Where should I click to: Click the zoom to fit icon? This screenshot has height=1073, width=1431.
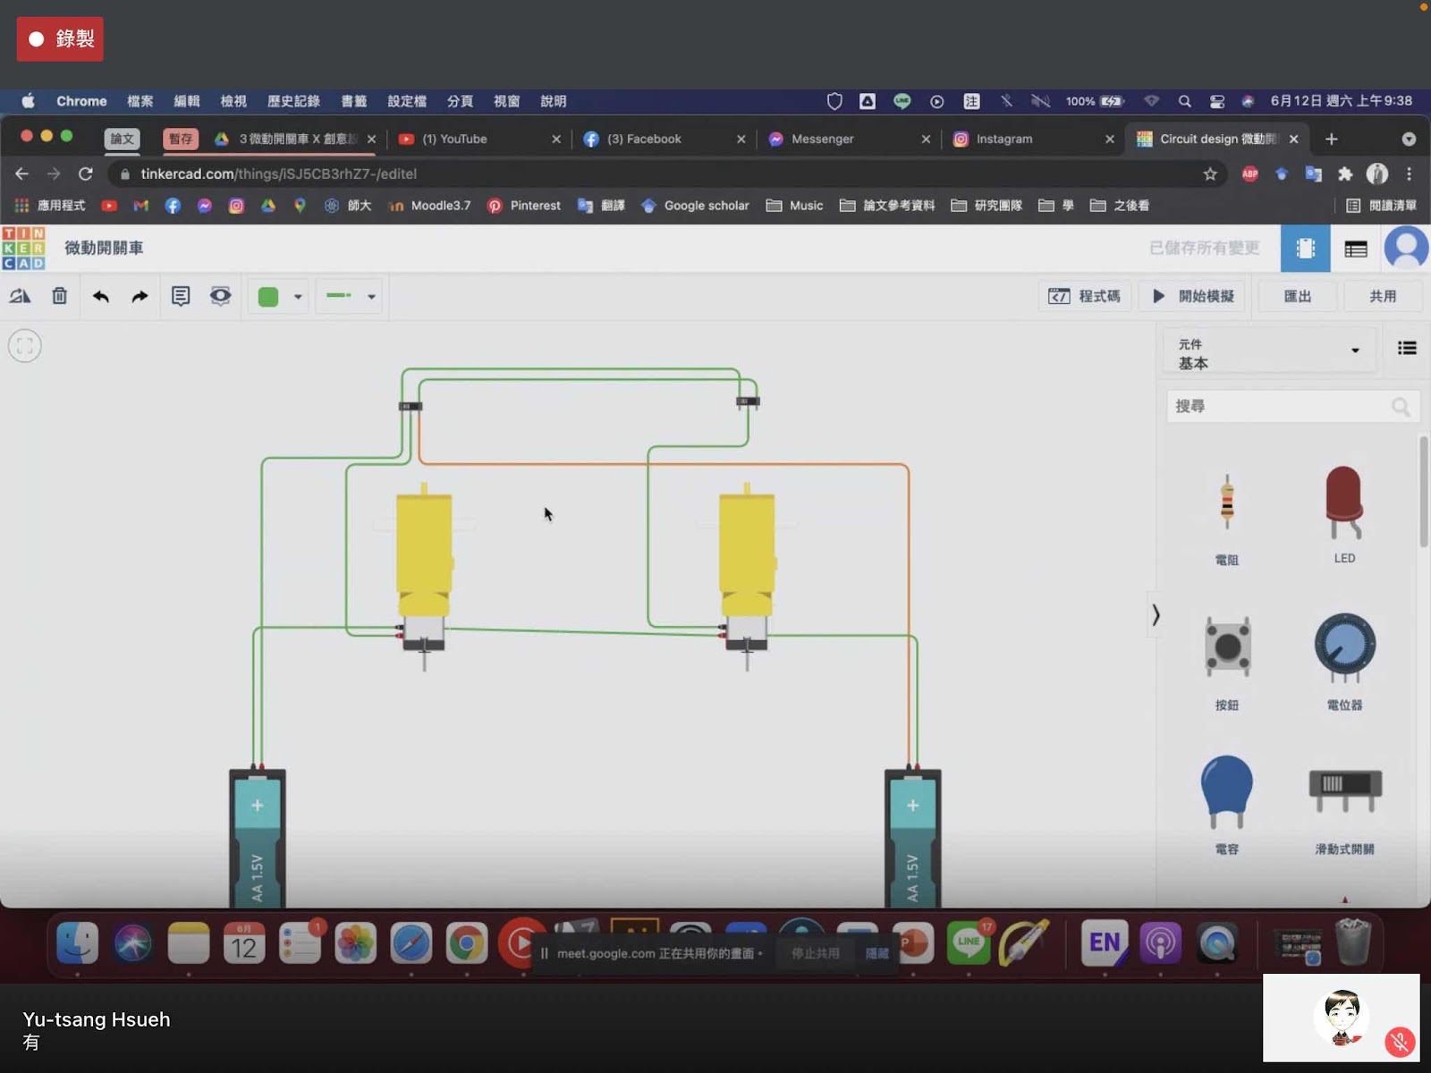tap(25, 346)
